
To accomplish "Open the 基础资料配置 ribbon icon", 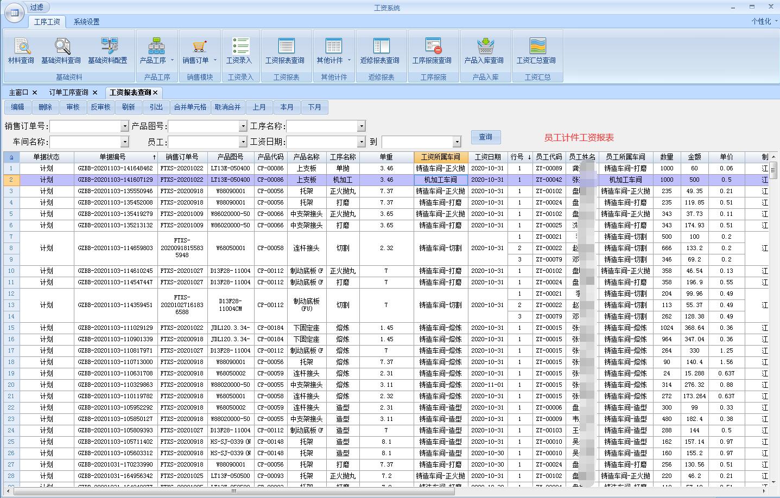I will [107, 50].
